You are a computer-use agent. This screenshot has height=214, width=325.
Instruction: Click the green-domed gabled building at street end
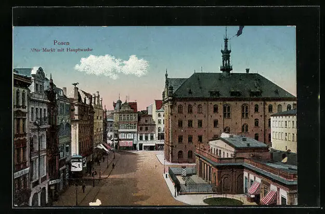tap(125, 124)
